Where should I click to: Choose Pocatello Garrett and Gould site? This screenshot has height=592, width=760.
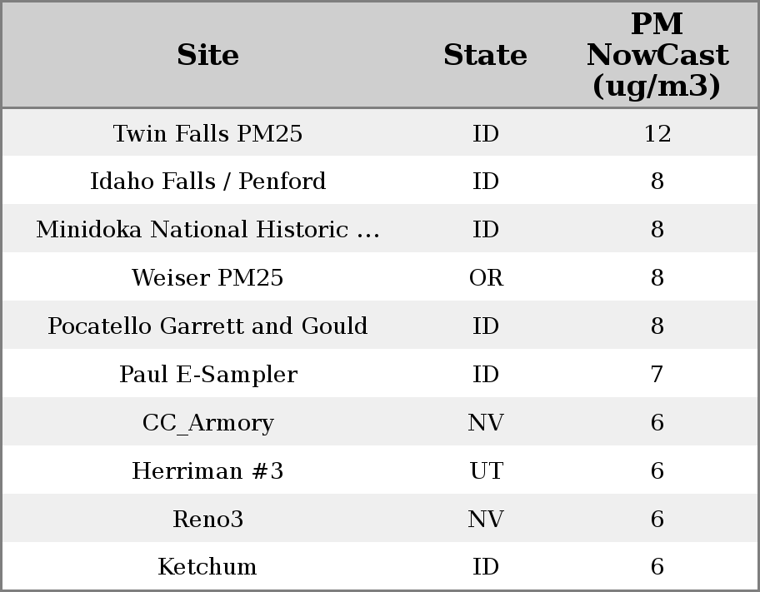207,326
